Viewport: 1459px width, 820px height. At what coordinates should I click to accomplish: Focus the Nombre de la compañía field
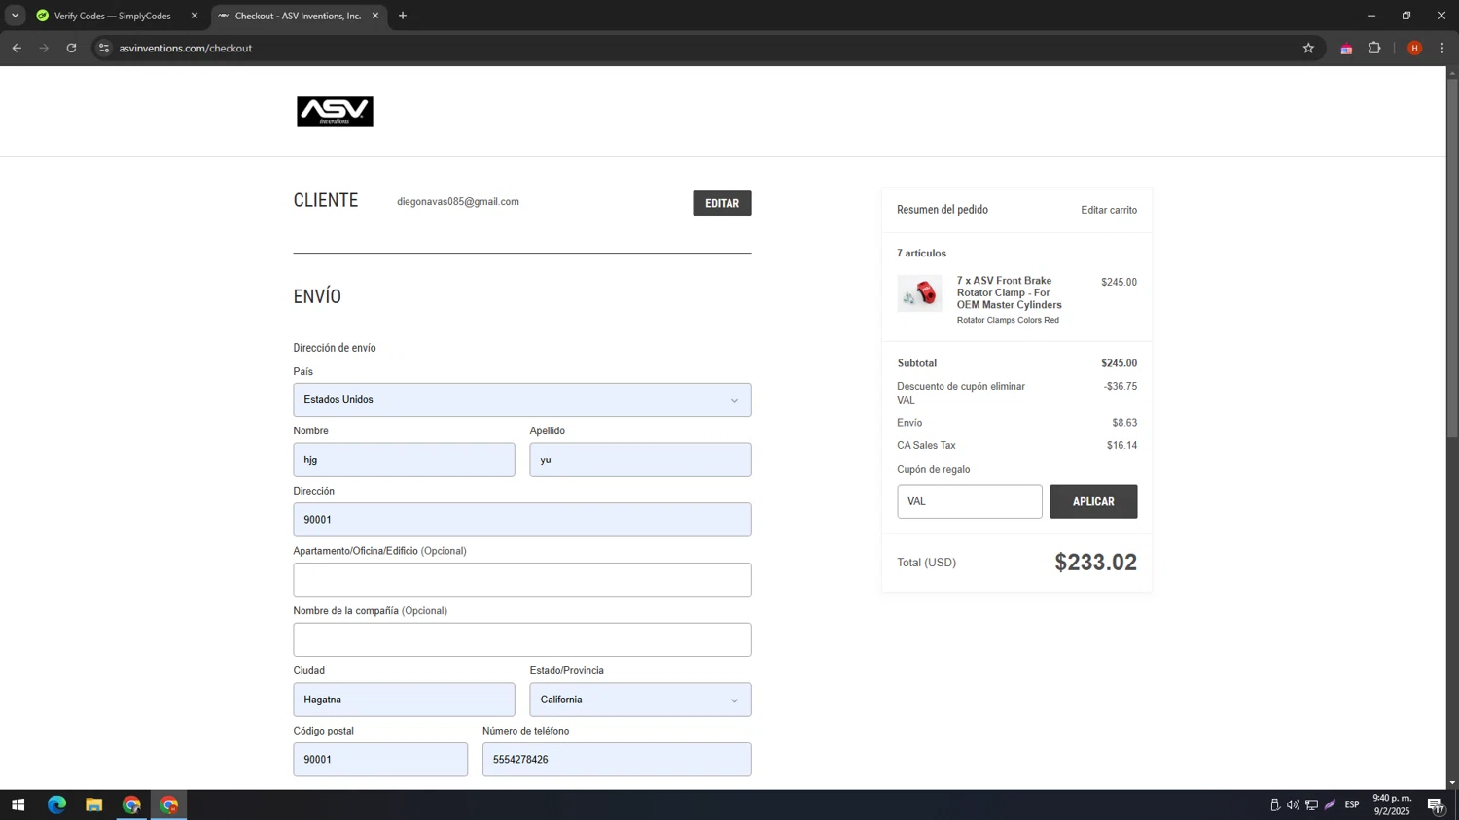click(521, 639)
